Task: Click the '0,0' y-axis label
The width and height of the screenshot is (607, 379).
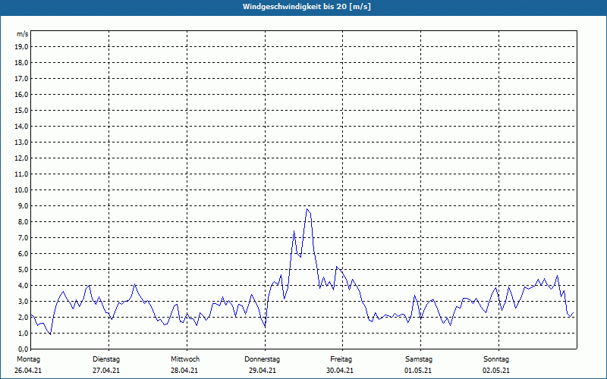Action: 24,349
